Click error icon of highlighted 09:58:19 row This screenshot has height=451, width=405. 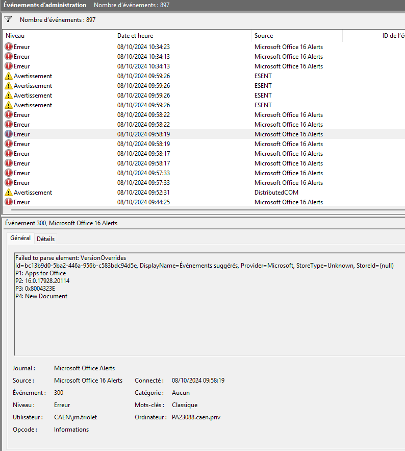(x=9, y=134)
